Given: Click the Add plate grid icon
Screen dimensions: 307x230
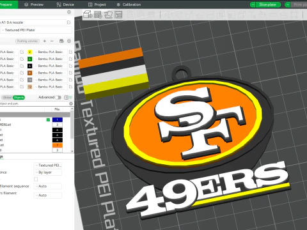Looking at the screenshot, I should tap(98, 15).
